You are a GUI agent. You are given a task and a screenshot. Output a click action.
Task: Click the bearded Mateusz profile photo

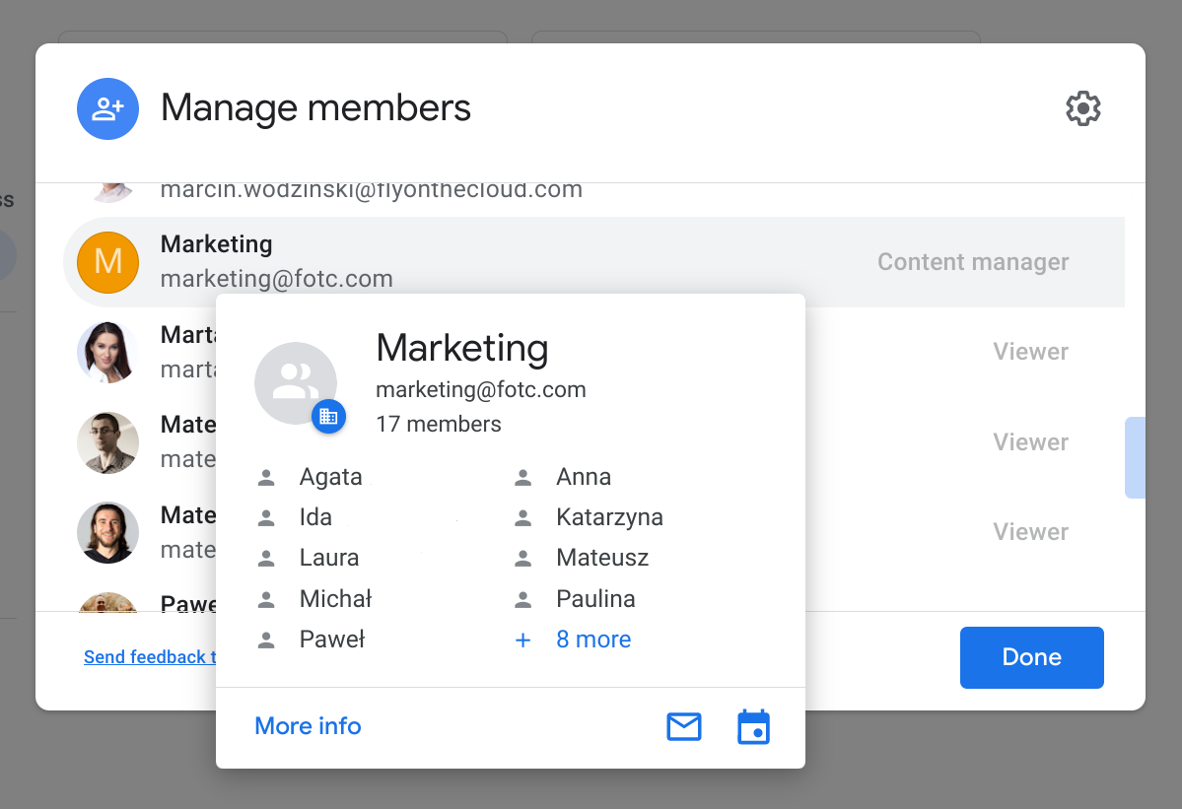107,532
